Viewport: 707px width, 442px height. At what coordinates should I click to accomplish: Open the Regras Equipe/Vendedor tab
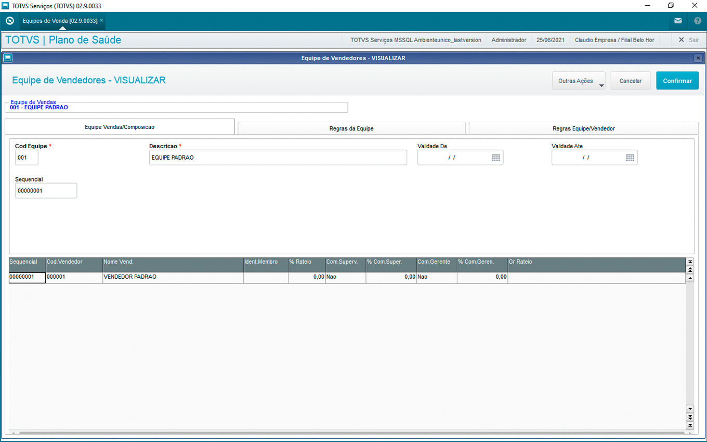pos(583,128)
